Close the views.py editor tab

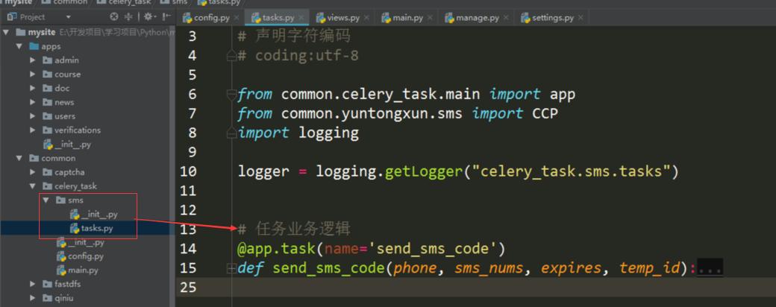coord(366,18)
